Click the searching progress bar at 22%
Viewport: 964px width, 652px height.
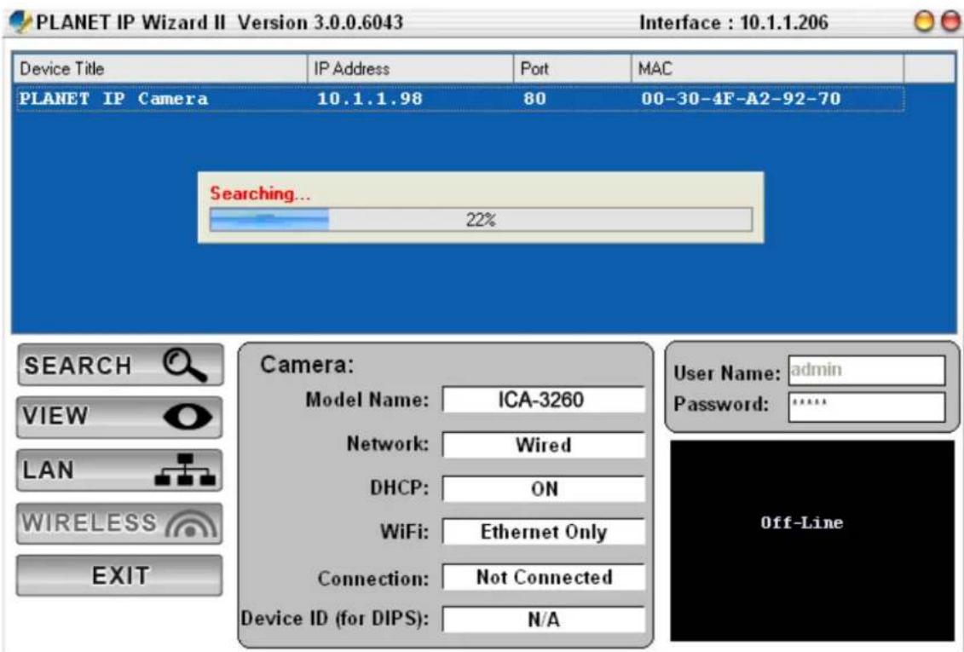pyautogui.click(x=481, y=220)
